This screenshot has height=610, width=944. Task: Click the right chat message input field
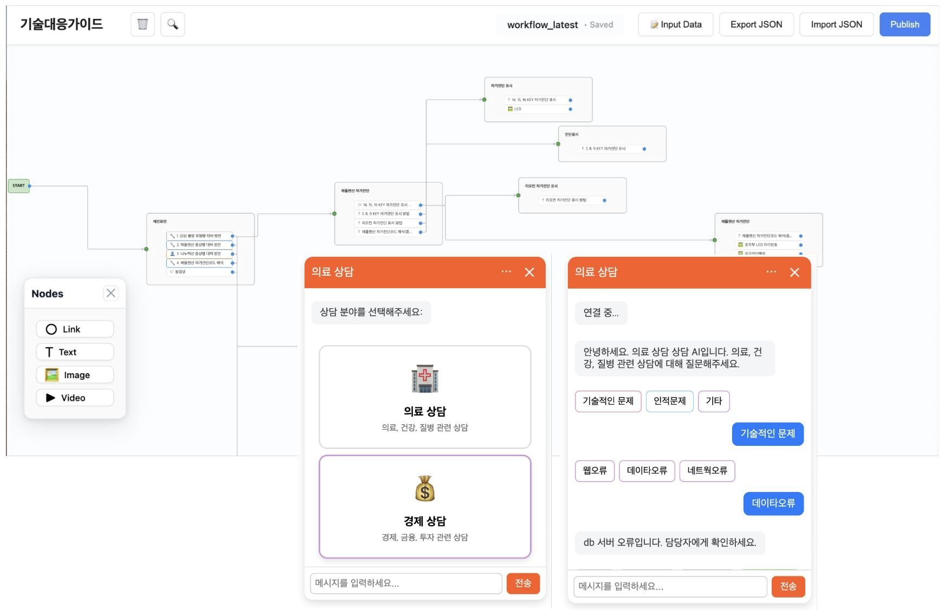tap(670, 587)
